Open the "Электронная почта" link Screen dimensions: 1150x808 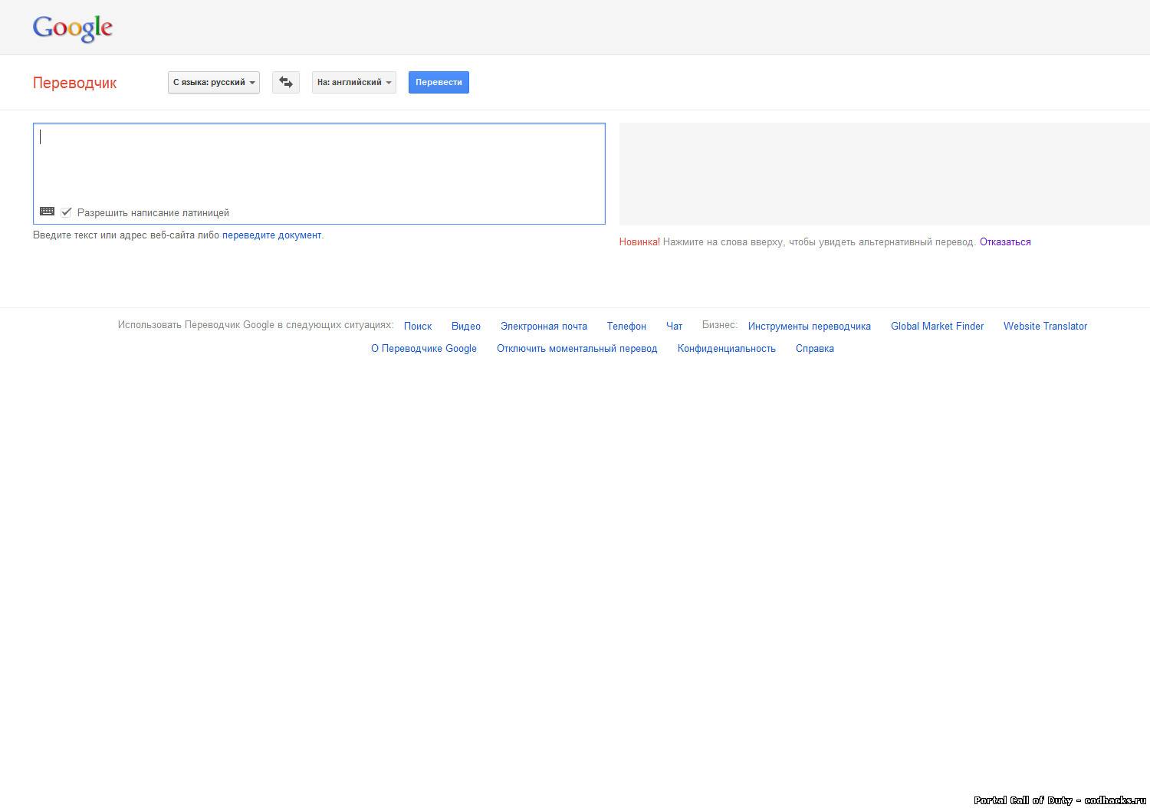pos(544,327)
